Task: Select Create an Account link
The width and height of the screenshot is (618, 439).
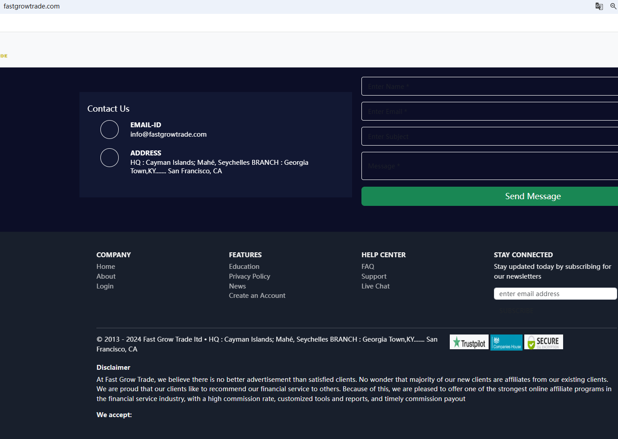Action: point(257,296)
